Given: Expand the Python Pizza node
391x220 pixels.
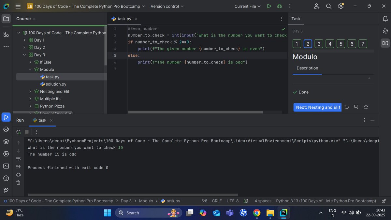Looking at the screenshot, I should click(30, 106).
